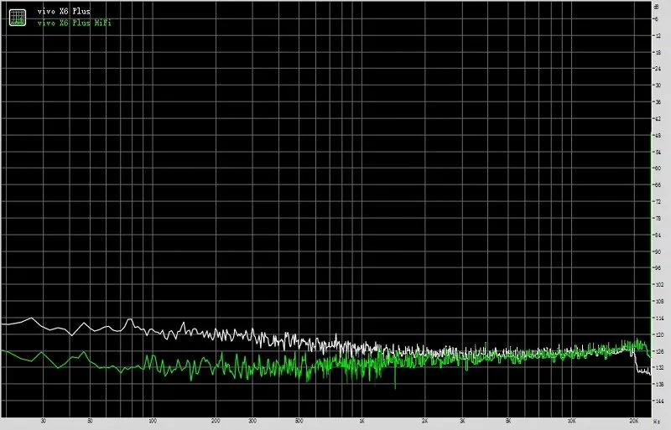Click the 2K frequency axis label
Screen dimensions: 671x430
coord(425,421)
